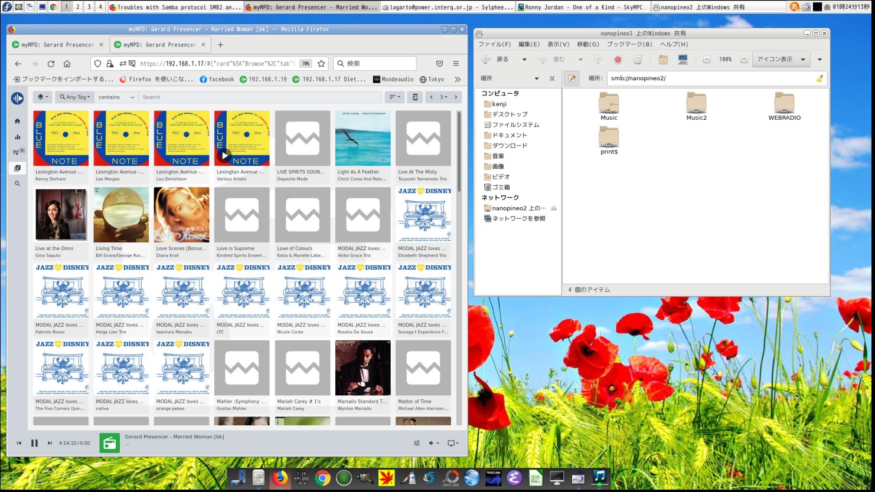This screenshot has height=492, width=875.
Task: Click the Computer icon in file manager toolbar
Action: click(x=683, y=60)
